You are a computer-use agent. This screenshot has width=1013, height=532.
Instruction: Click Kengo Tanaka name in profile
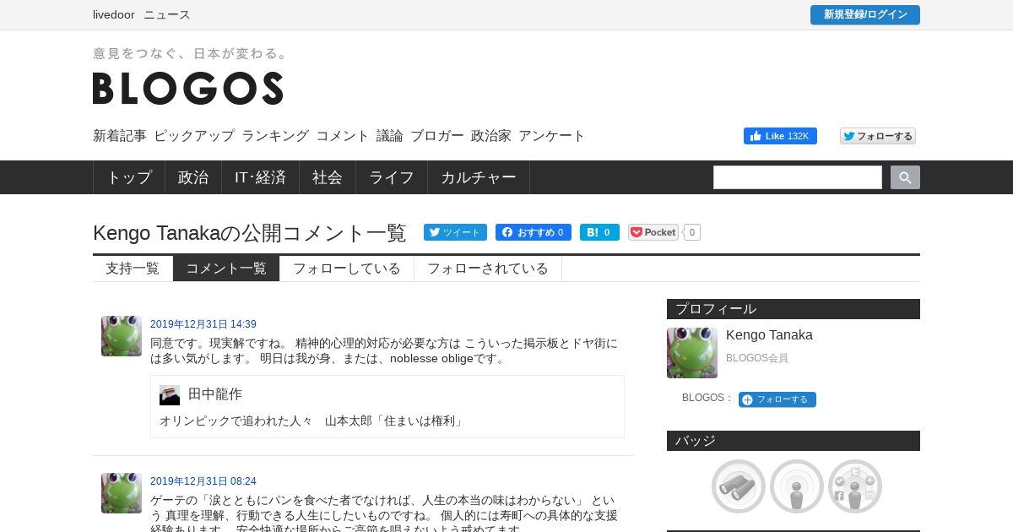[x=769, y=335]
